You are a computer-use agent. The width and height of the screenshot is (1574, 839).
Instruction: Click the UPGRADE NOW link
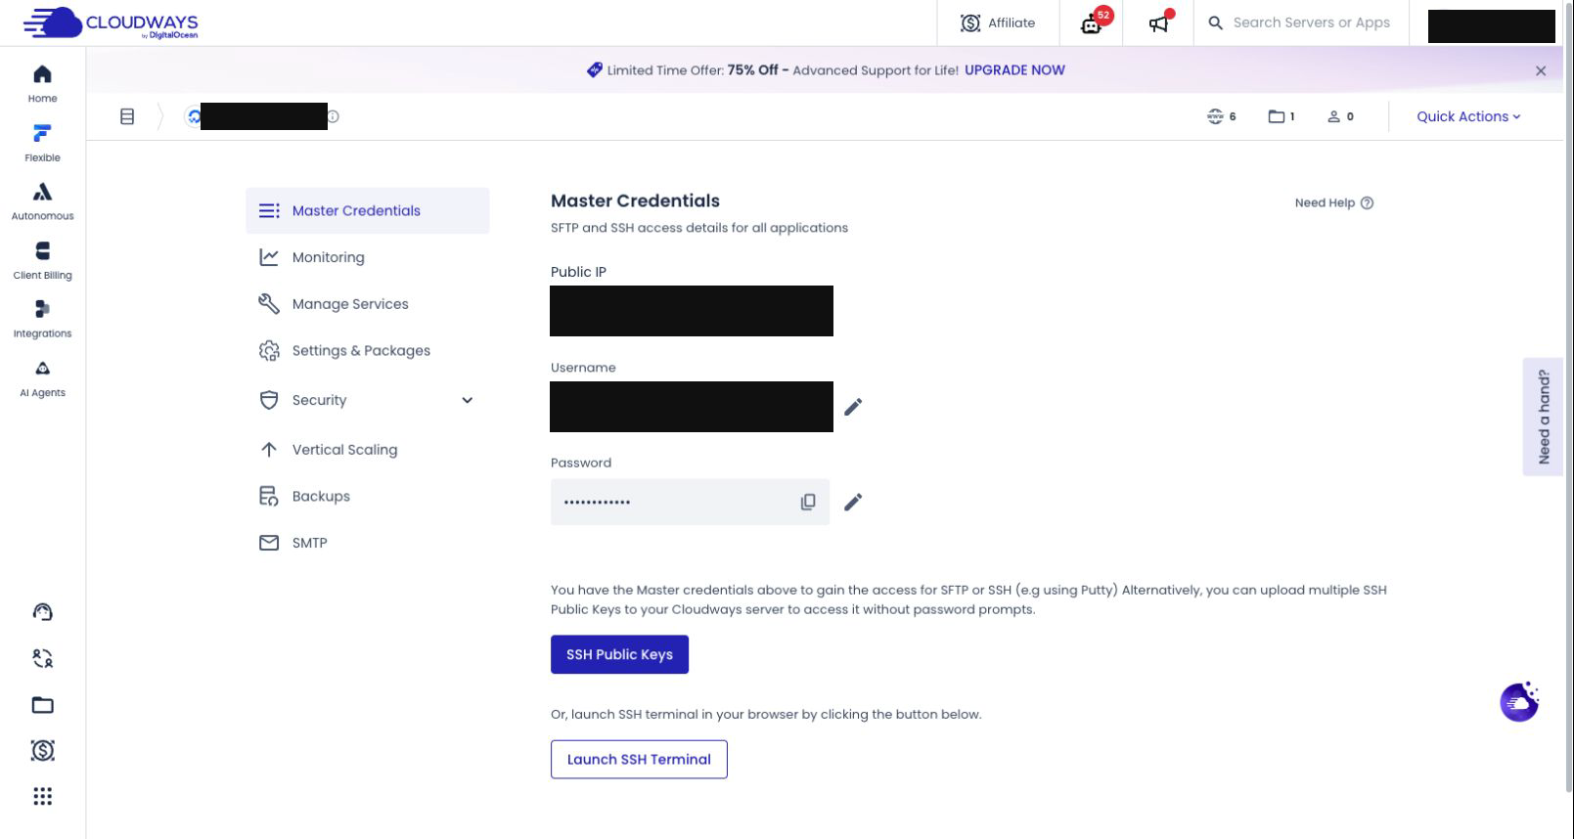pyautogui.click(x=1014, y=70)
